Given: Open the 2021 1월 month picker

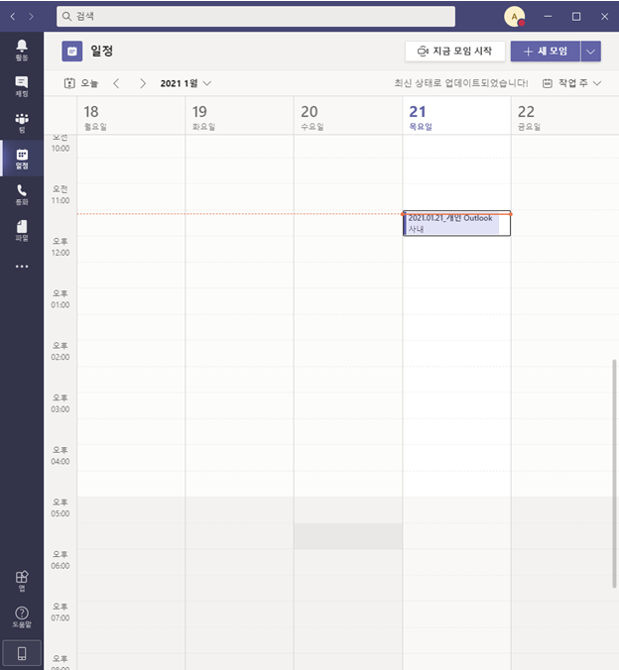Looking at the screenshot, I should (x=186, y=83).
